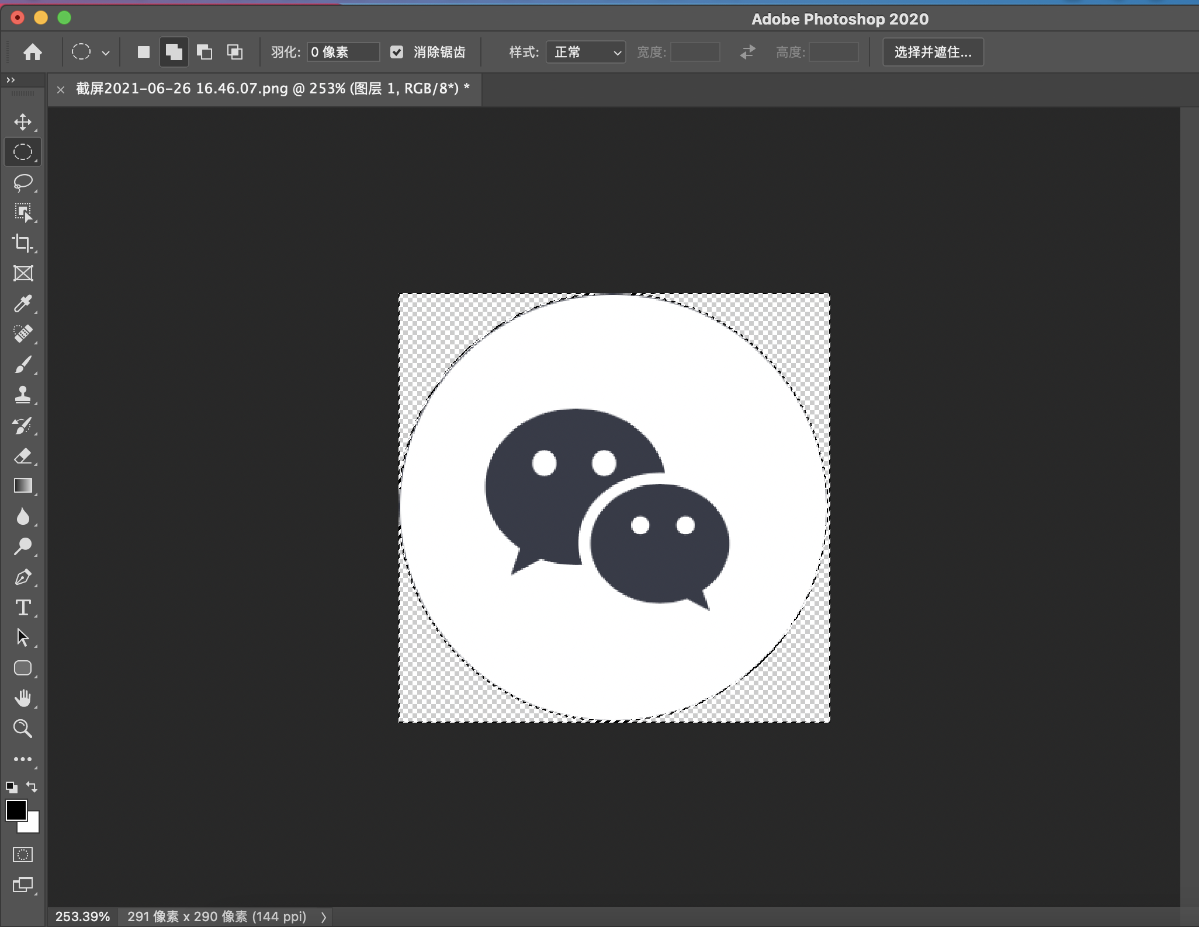Choose Add to selection mode
Screen dimensions: 1199x927
[x=174, y=53]
